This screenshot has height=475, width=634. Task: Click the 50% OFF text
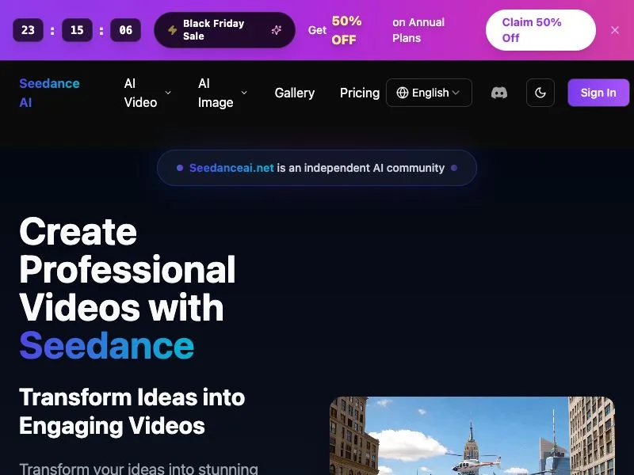pyautogui.click(x=346, y=30)
